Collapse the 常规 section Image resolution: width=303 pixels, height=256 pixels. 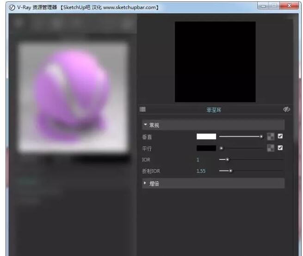click(145, 125)
